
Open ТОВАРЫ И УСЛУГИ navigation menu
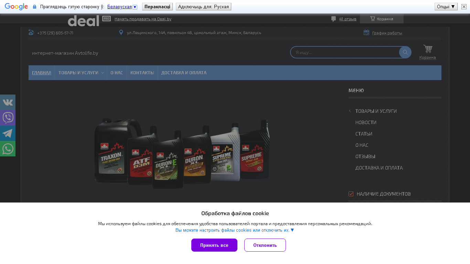[78, 73]
